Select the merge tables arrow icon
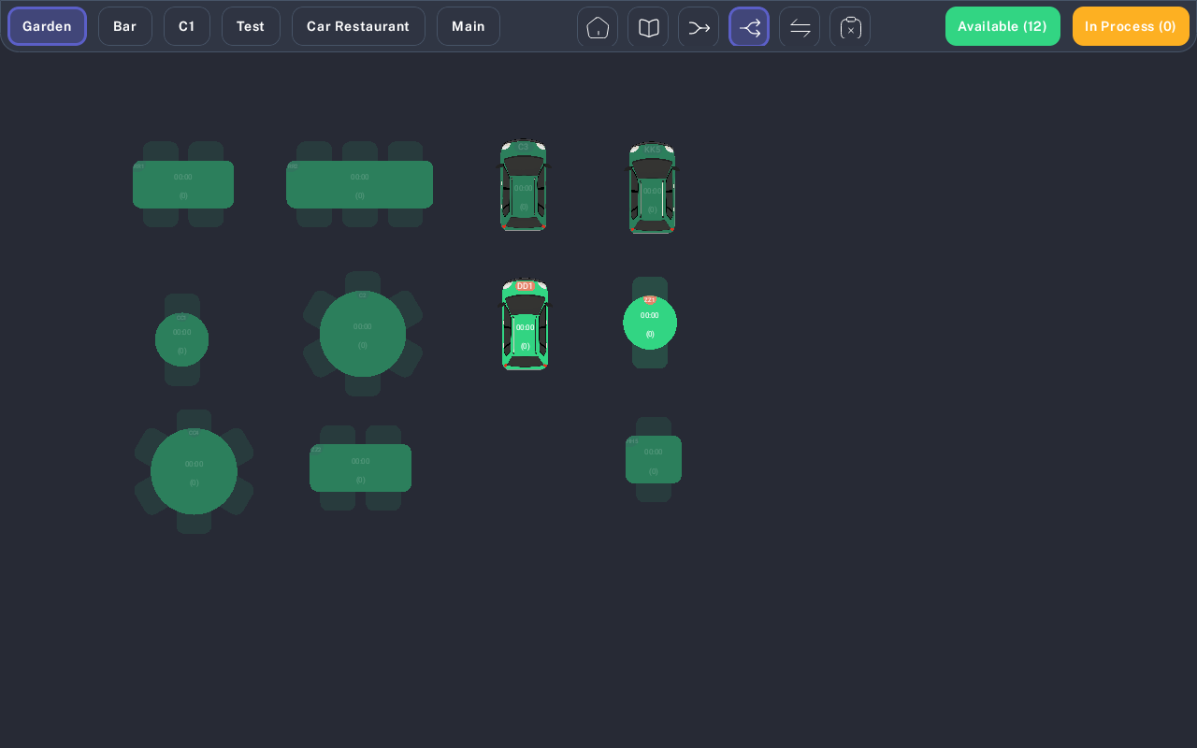Image resolution: width=1197 pixels, height=748 pixels. click(699, 27)
